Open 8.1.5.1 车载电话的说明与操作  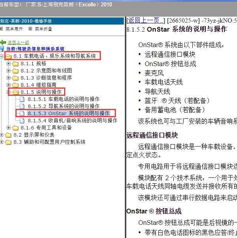(x=64, y=99)
